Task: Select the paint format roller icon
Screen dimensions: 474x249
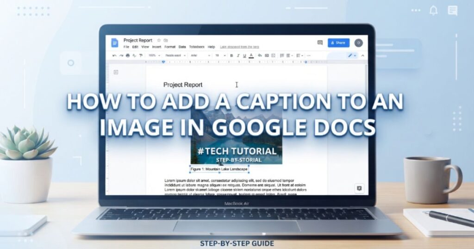Action: coord(141,56)
